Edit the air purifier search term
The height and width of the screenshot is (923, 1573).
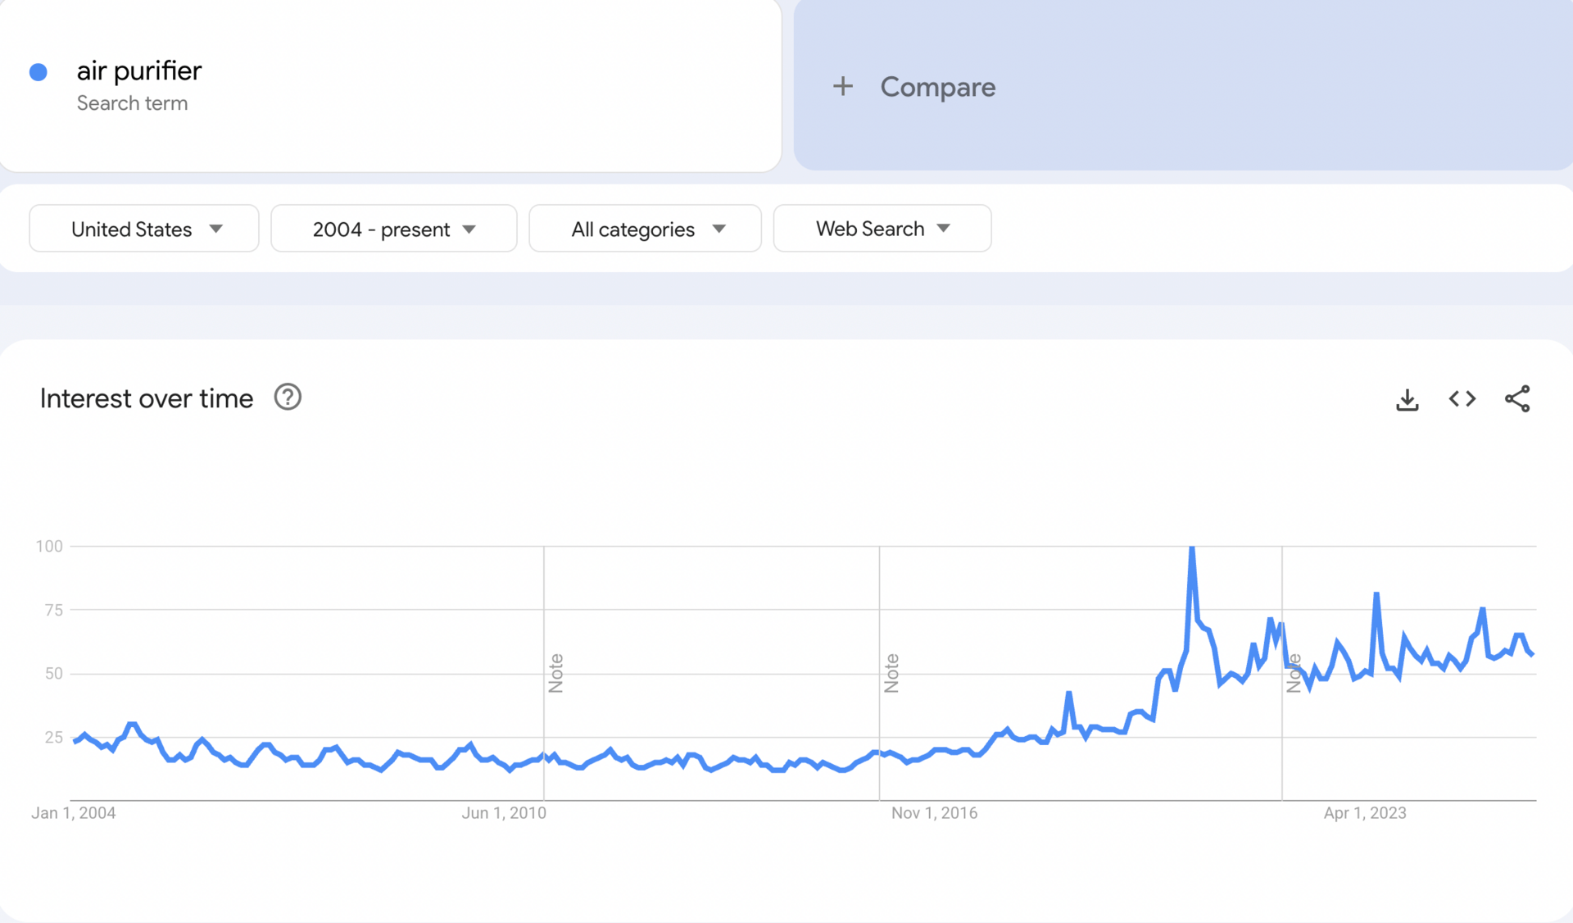[139, 71]
